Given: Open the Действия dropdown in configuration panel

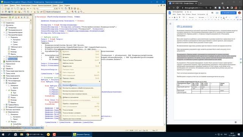Looking at the screenshot, I should pyautogui.click(x=4, y=17).
